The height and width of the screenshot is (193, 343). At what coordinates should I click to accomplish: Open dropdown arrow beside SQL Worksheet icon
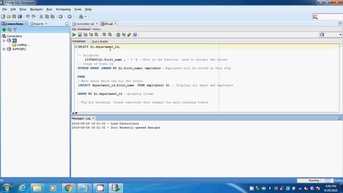pos(86,17)
